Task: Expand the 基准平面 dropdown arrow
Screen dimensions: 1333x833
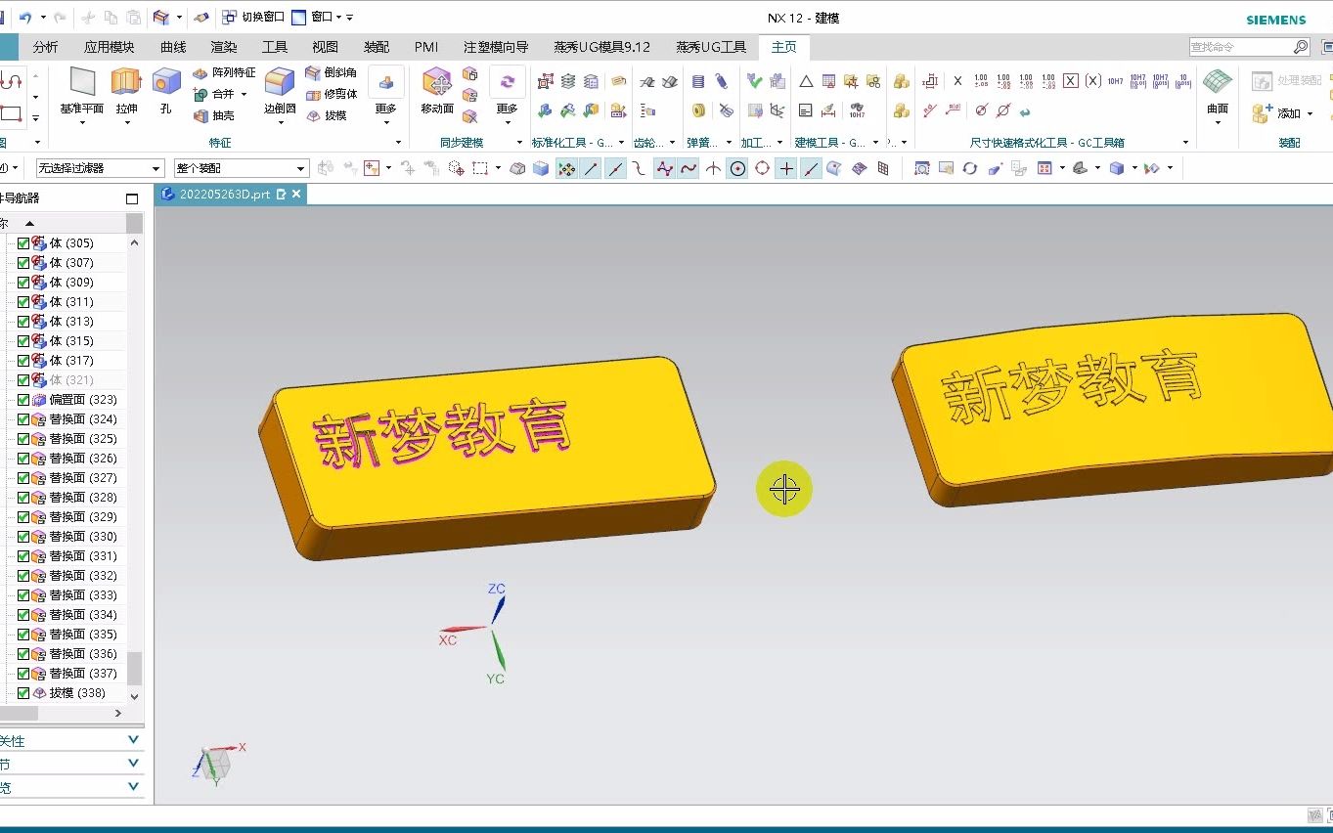Action: click(x=82, y=123)
